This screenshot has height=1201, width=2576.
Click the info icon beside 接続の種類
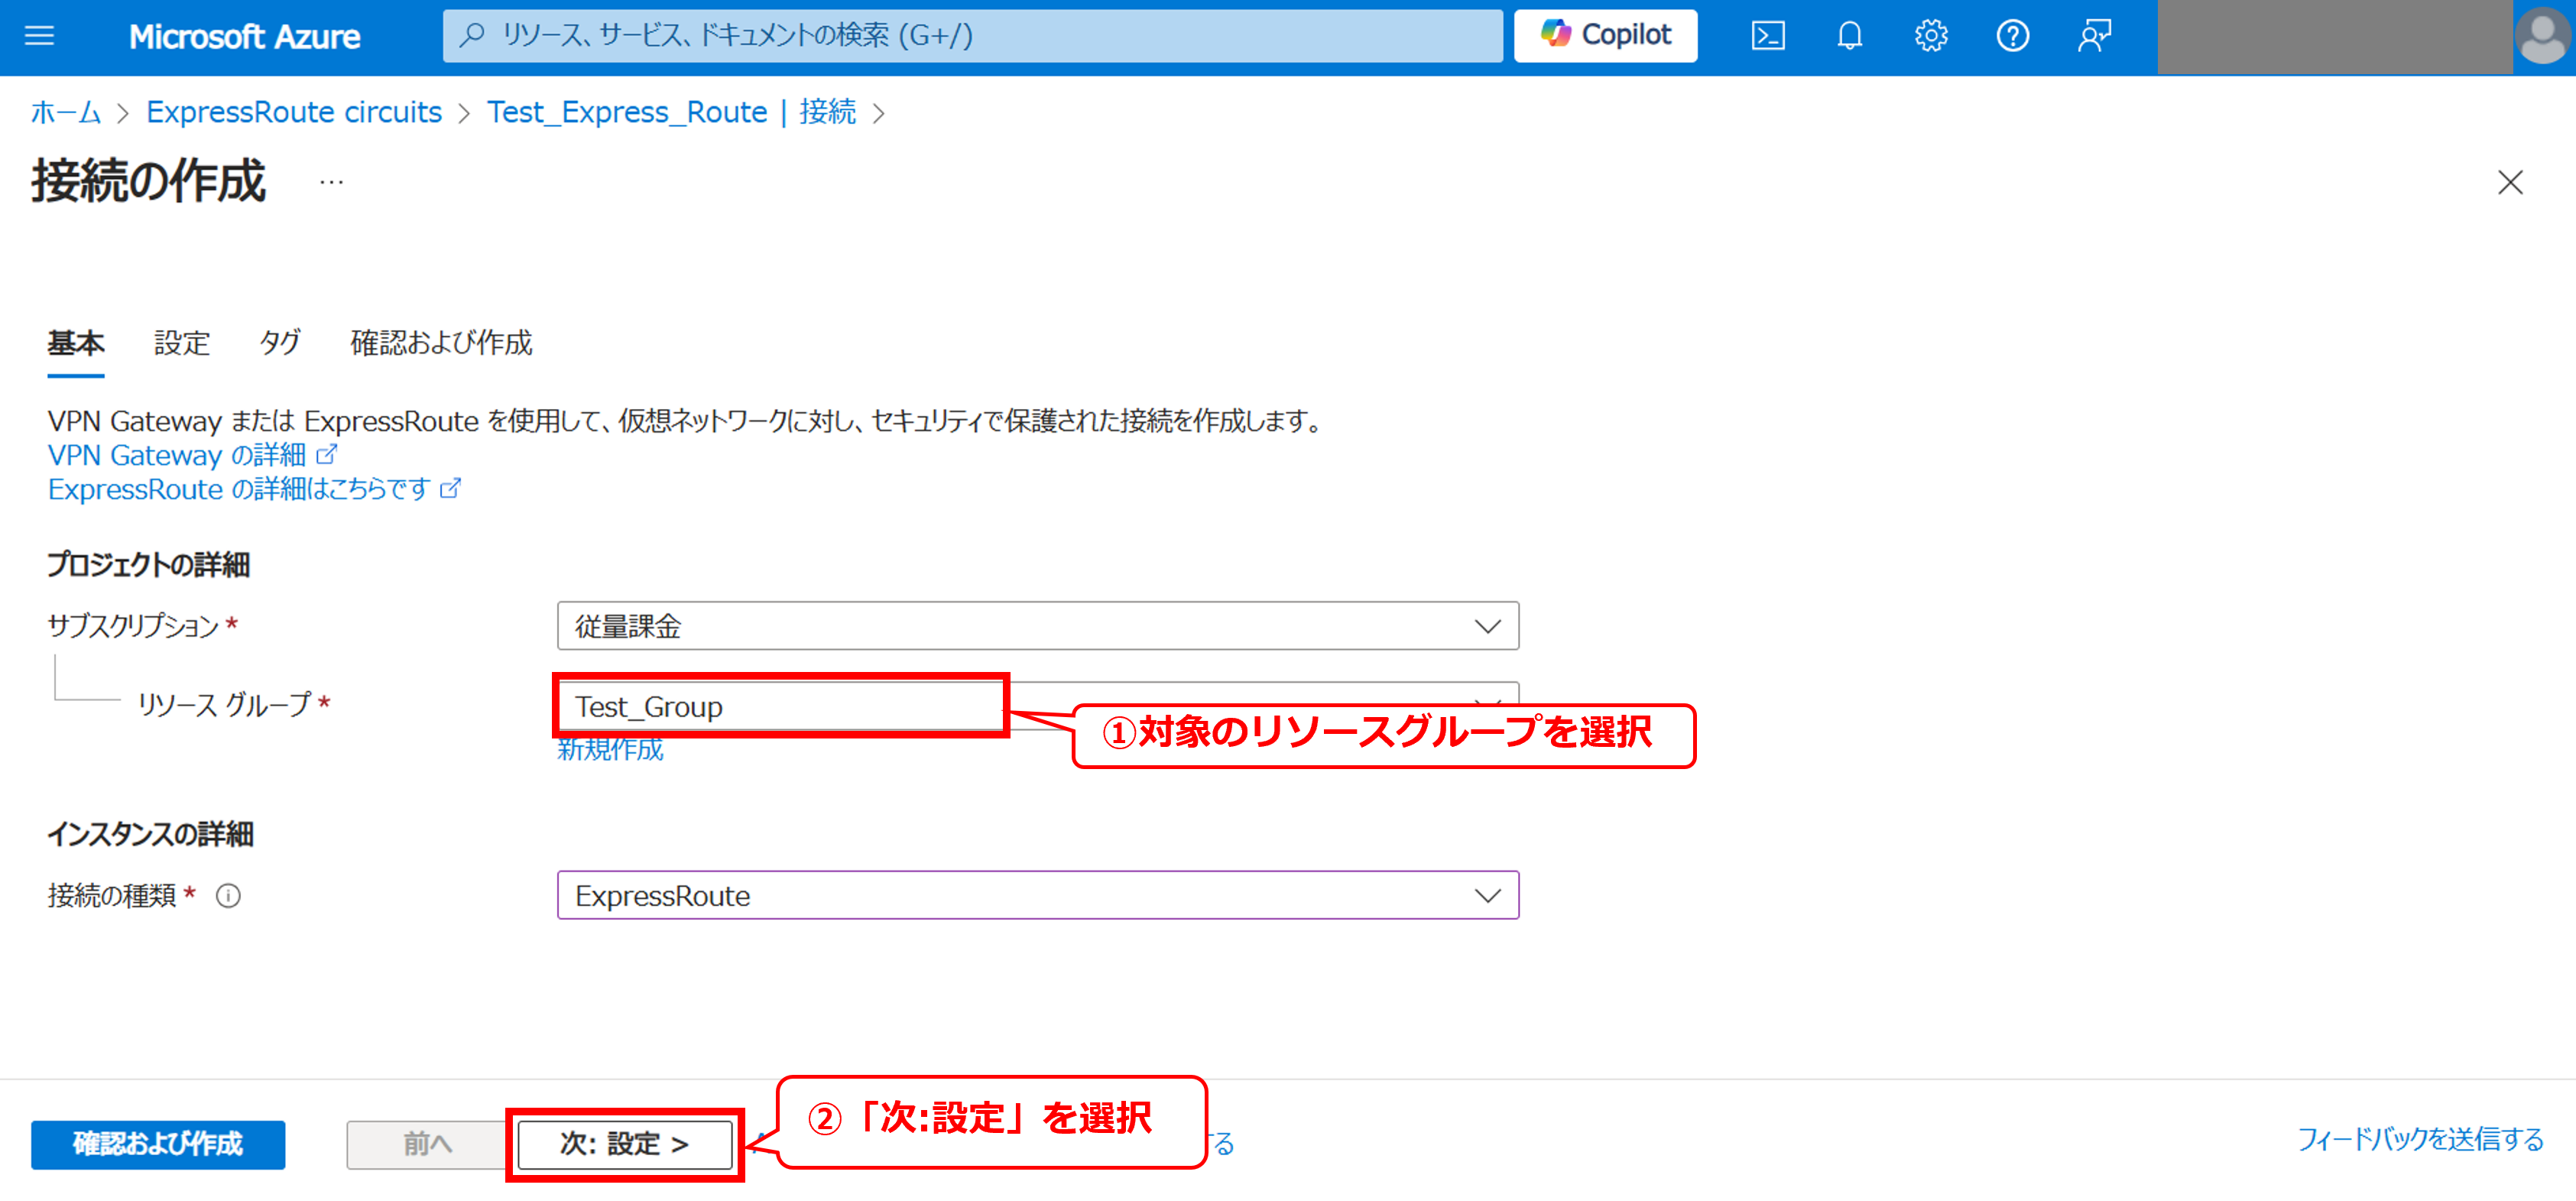point(228,896)
